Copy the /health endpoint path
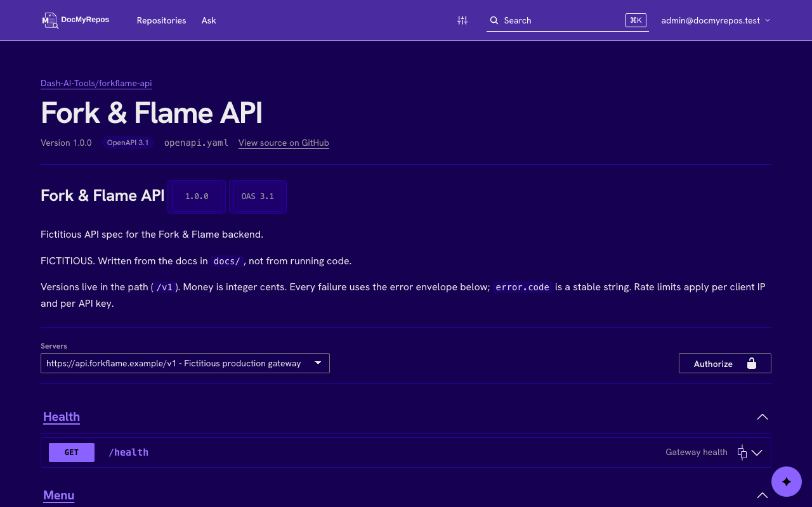The height and width of the screenshot is (507, 812). (742, 452)
